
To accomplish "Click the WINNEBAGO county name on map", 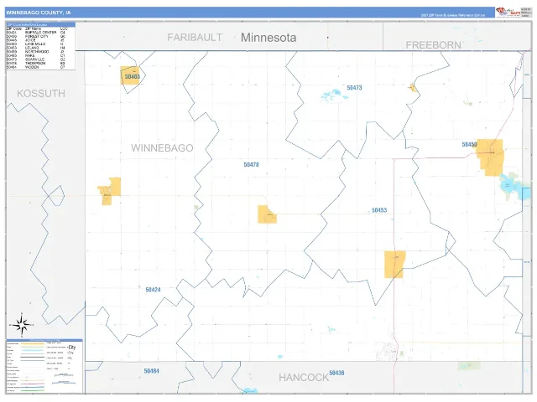I will click(x=162, y=148).
